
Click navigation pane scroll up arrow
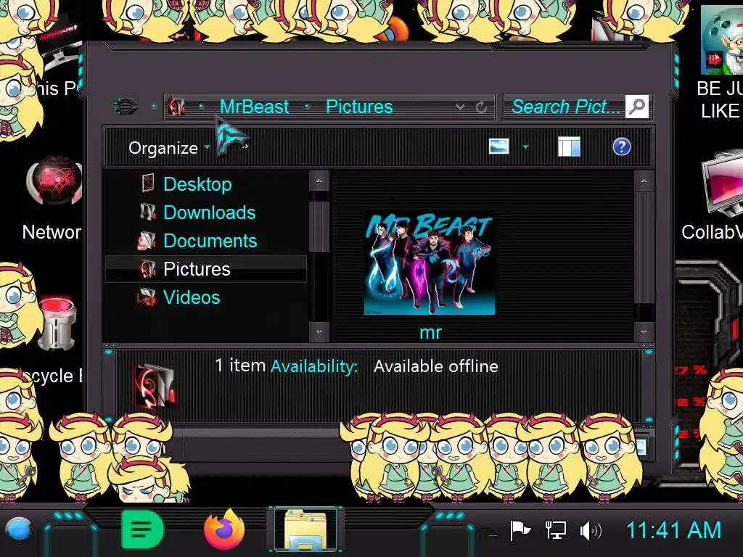point(319,181)
